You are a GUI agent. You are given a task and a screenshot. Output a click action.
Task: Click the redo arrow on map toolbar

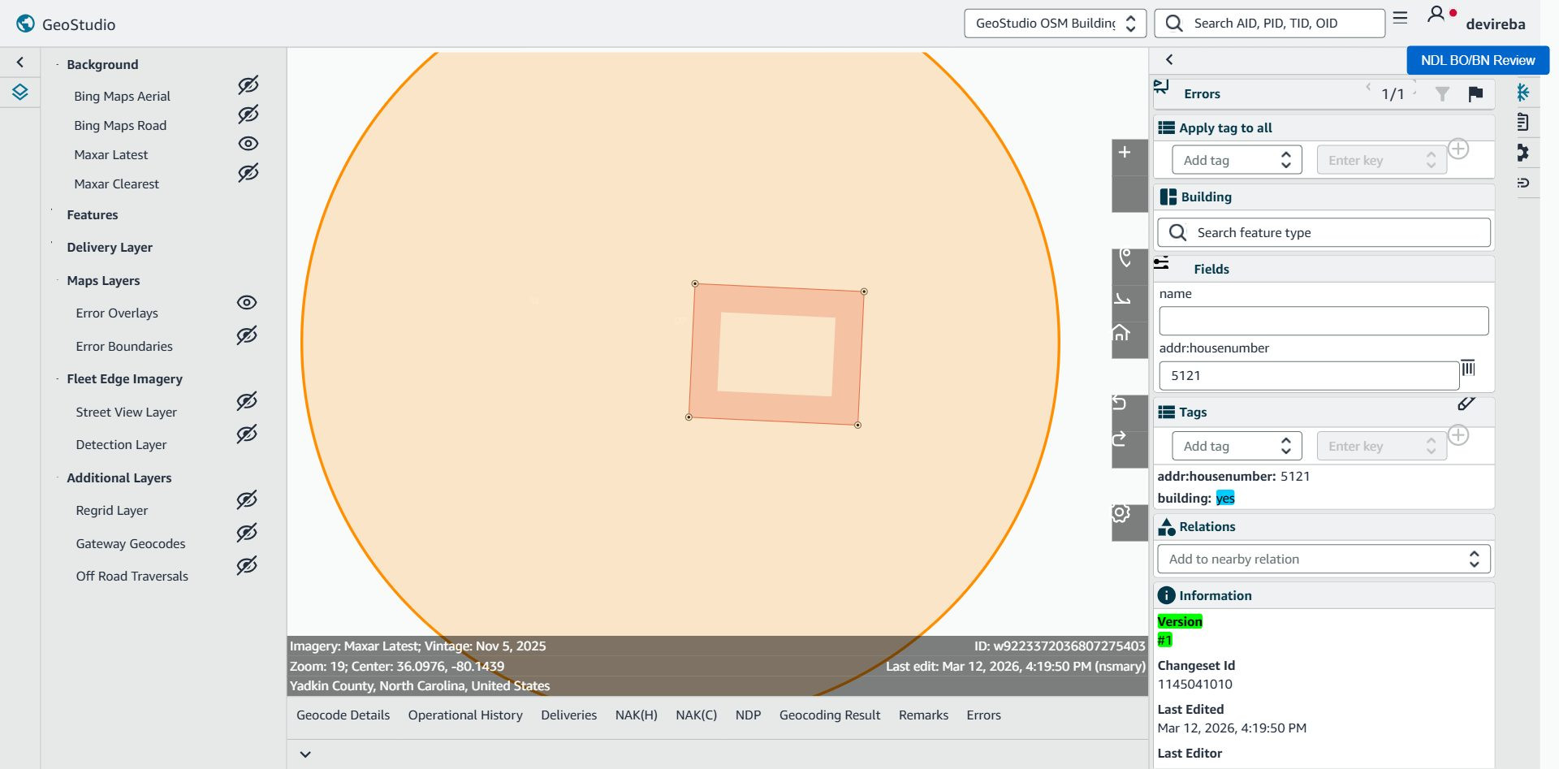point(1119,439)
